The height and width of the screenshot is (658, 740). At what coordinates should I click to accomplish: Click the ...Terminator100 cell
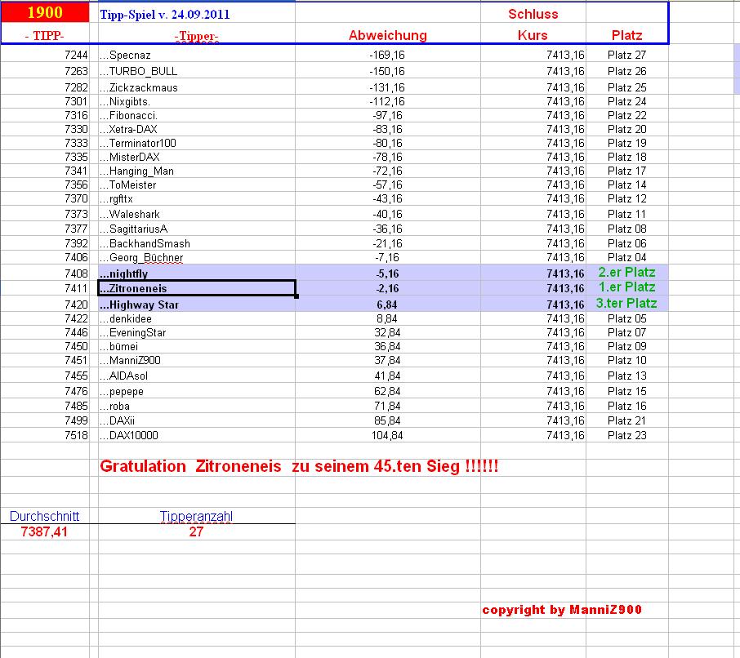tap(196, 143)
